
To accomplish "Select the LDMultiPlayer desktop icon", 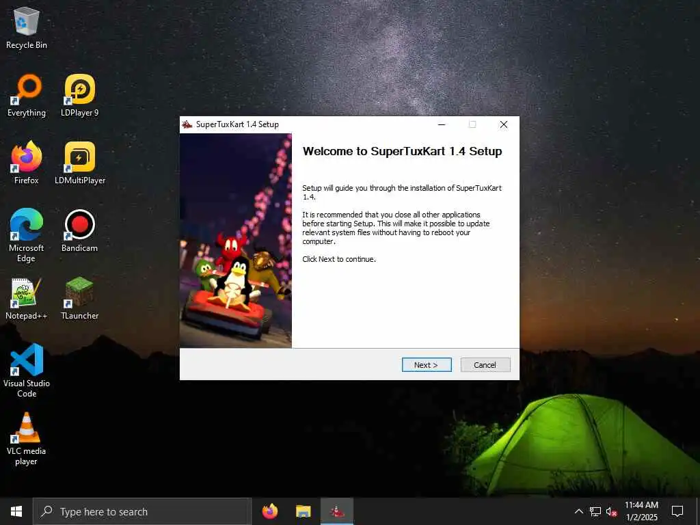I will pos(80,163).
